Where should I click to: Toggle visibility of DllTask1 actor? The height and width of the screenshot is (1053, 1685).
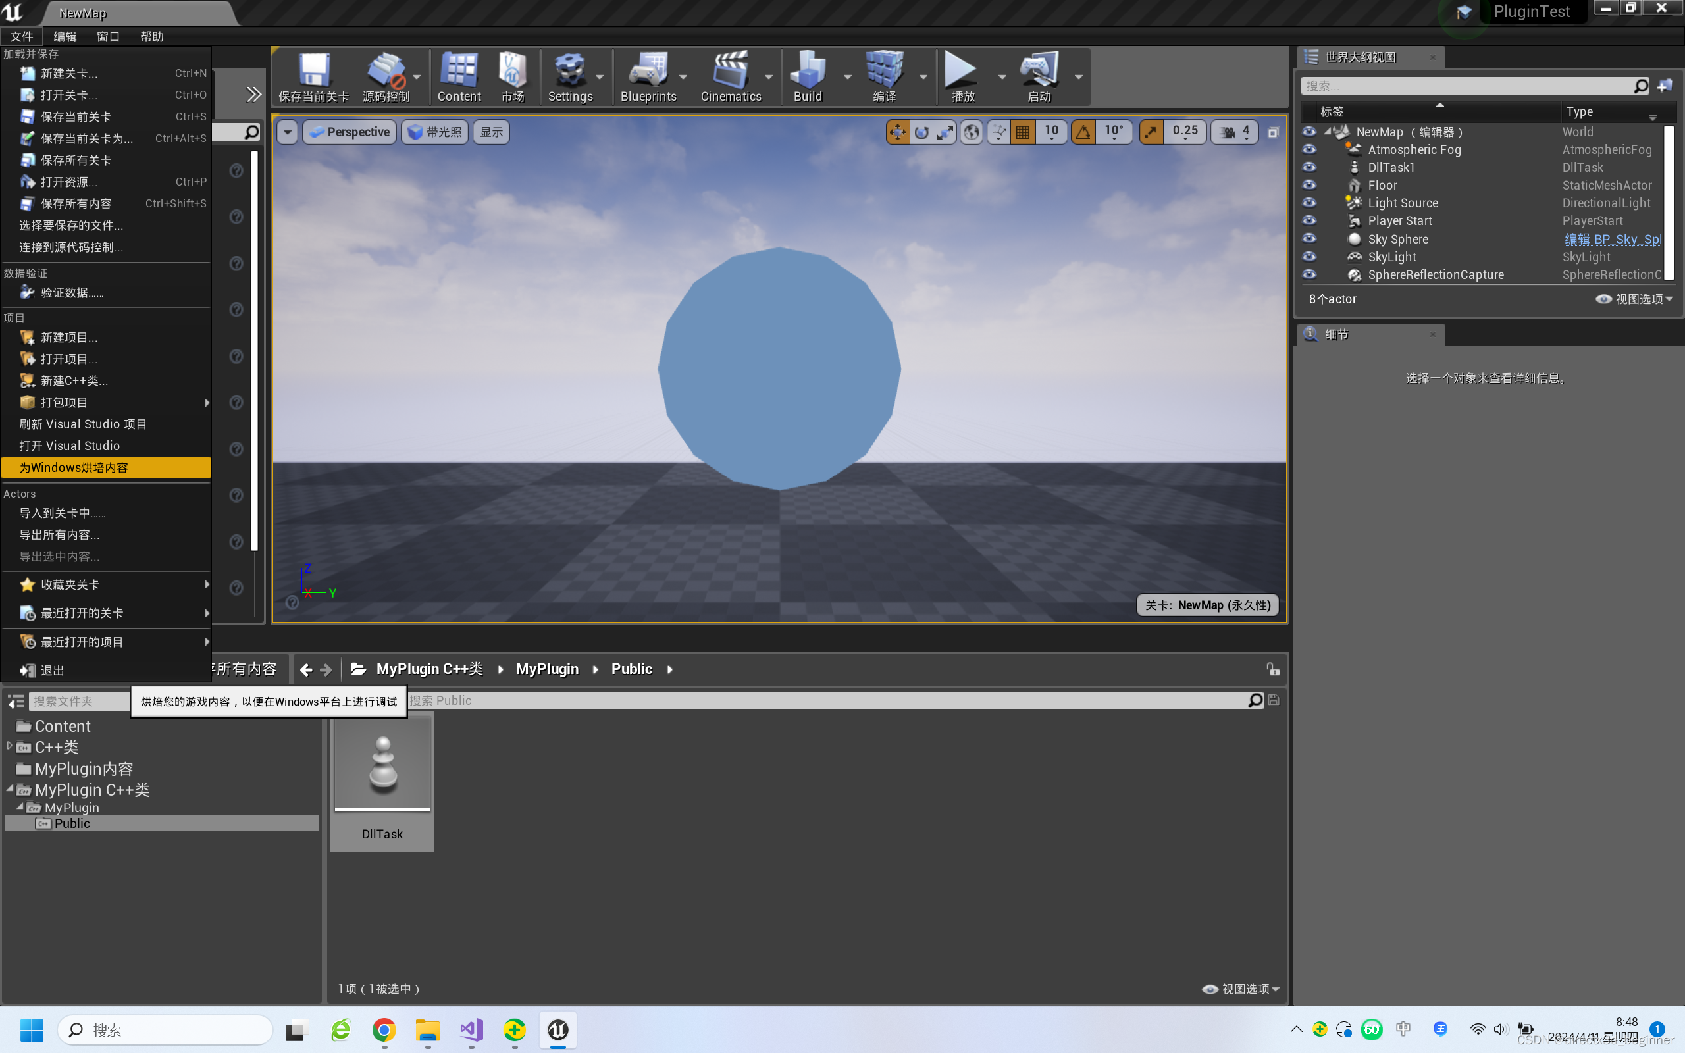1308,167
